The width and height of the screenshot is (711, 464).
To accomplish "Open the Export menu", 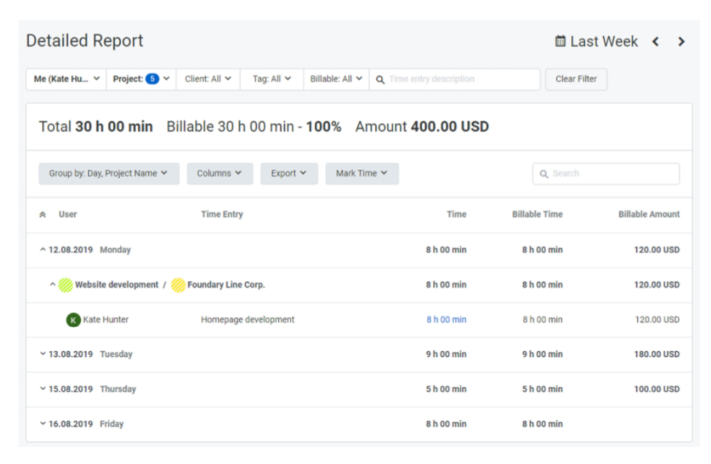I will tap(289, 173).
